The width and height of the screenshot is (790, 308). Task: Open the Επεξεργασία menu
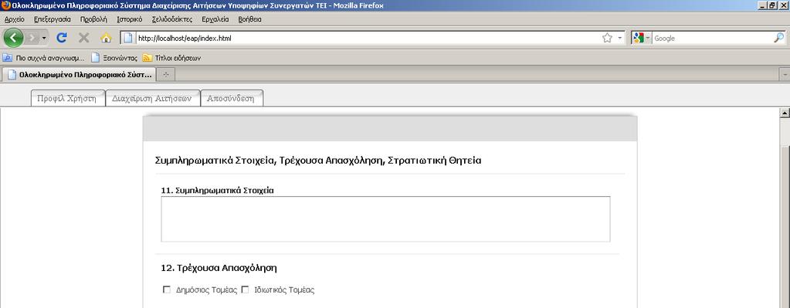pyautogui.click(x=53, y=19)
